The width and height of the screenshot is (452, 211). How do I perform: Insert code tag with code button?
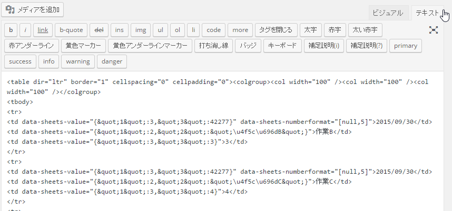click(213, 30)
